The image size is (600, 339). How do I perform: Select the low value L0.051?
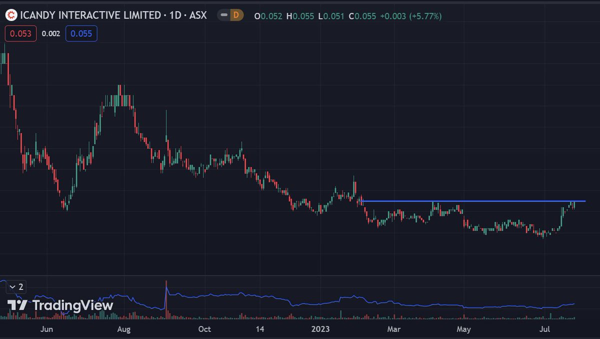(330, 16)
